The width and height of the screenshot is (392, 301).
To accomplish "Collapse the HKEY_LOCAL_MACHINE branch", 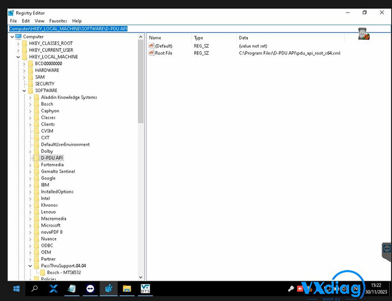I will point(18,56).
